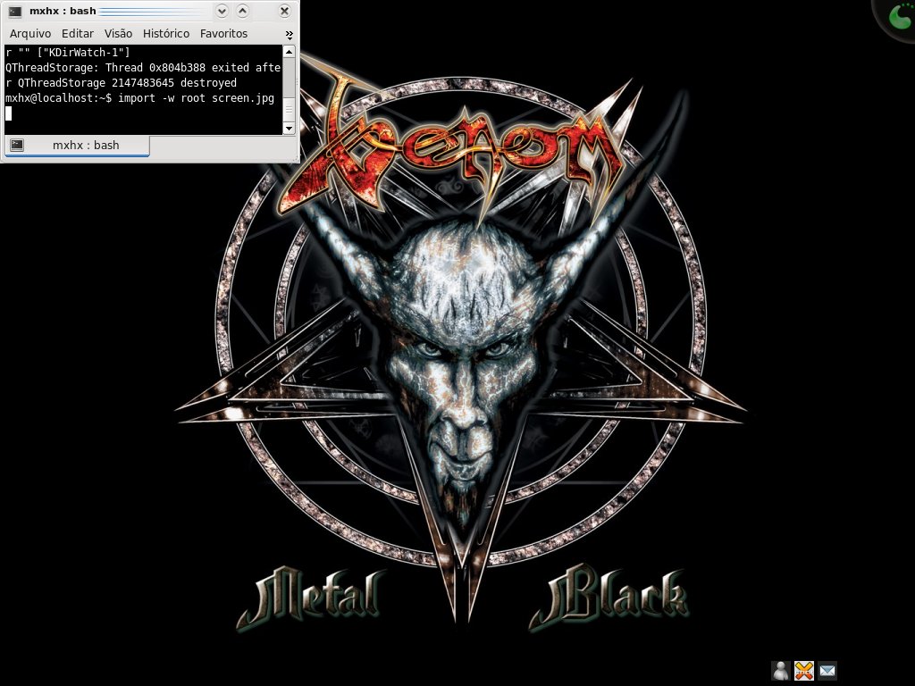
Task: Open the green Plasma desktop toolbox corner icon
Action: tap(899, 16)
